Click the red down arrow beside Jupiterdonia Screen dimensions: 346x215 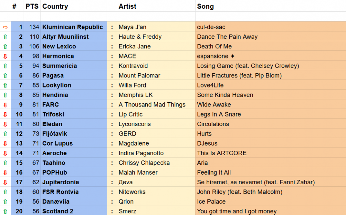tap(5, 182)
